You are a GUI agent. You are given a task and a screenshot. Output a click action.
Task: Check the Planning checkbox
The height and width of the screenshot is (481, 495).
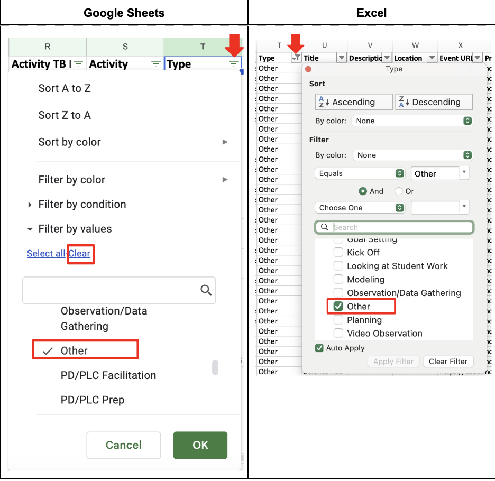(338, 320)
